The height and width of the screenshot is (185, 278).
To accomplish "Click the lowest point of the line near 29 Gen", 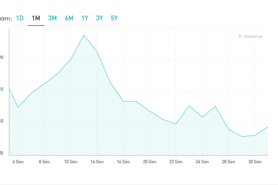I will (242, 136).
